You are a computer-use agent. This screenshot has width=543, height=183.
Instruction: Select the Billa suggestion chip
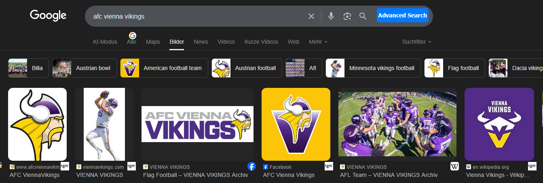point(28,68)
